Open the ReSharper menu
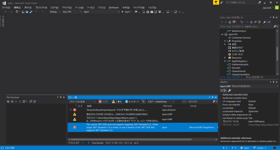The width and height of the screenshot is (280, 150). (114, 7)
